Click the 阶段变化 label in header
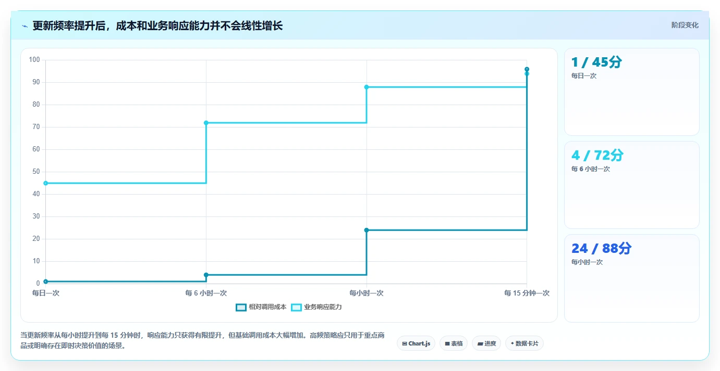720x371 pixels. pos(685,25)
